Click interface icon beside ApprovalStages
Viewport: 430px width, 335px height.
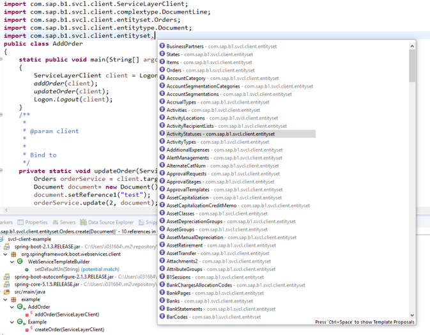pyautogui.click(x=162, y=181)
